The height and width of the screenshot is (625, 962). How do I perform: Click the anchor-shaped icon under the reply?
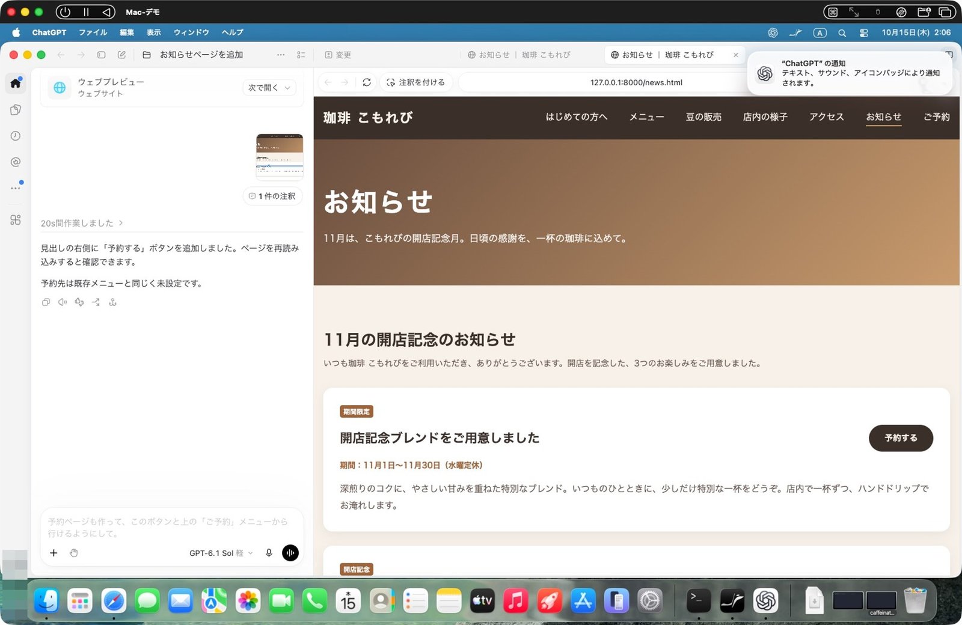point(112,302)
